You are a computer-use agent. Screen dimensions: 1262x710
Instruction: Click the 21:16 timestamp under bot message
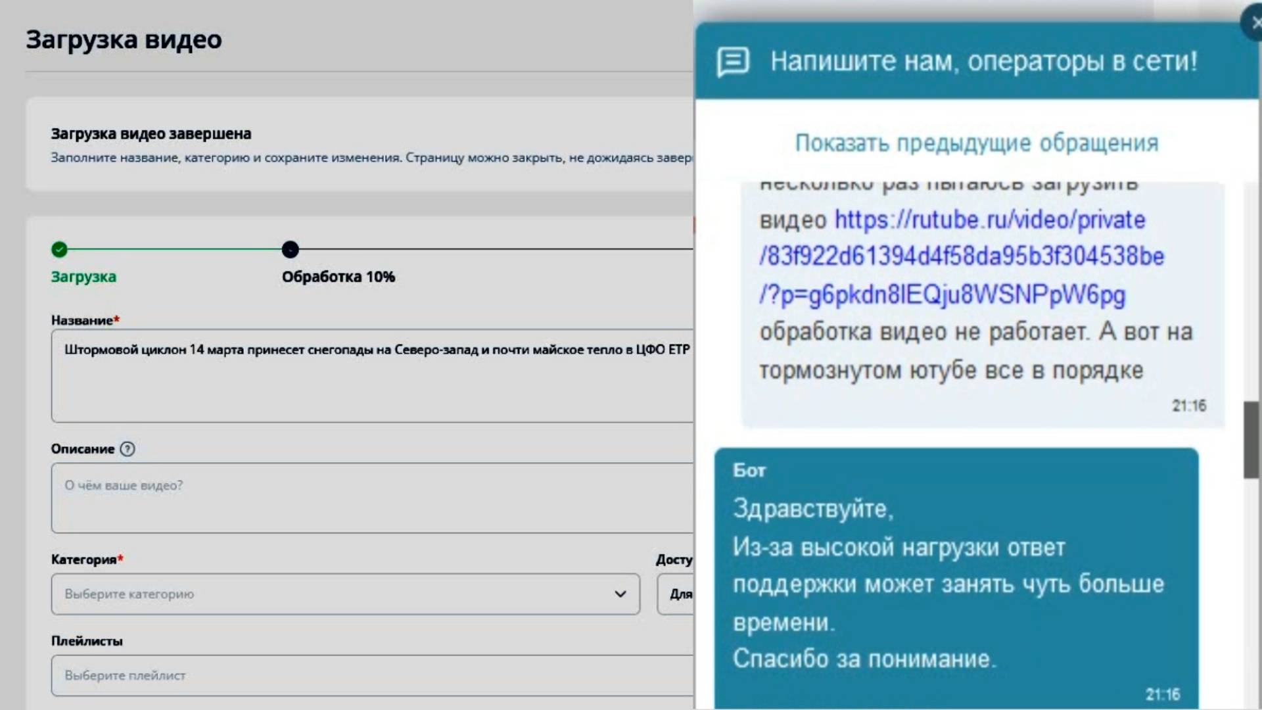(x=1162, y=694)
